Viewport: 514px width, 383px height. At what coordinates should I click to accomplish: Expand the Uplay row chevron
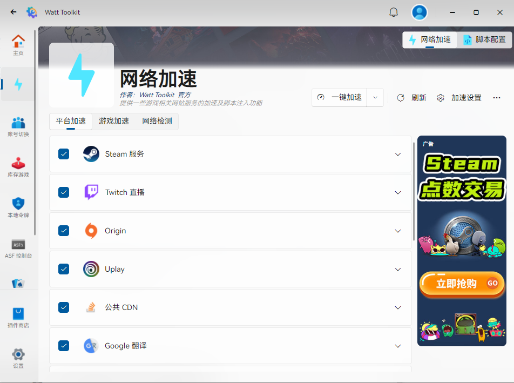point(398,269)
